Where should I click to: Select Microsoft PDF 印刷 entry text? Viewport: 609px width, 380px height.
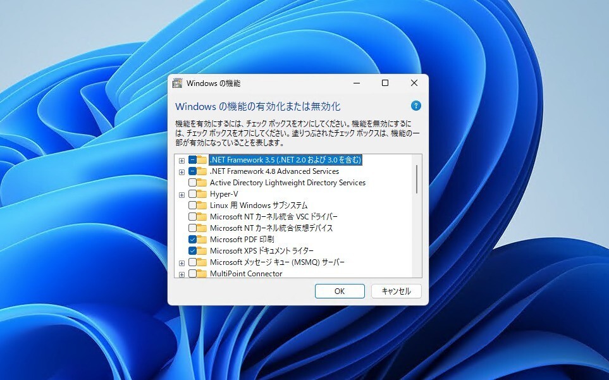[242, 239]
